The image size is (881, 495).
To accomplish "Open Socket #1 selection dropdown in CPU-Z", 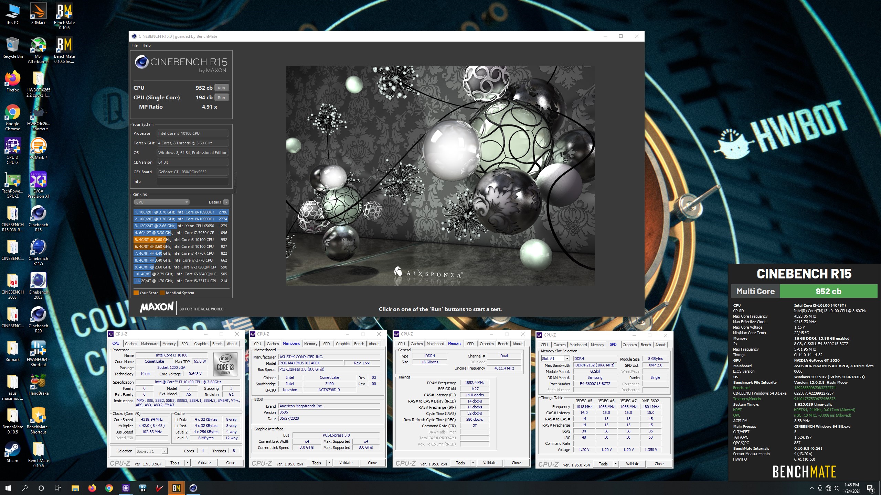I will [151, 451].
